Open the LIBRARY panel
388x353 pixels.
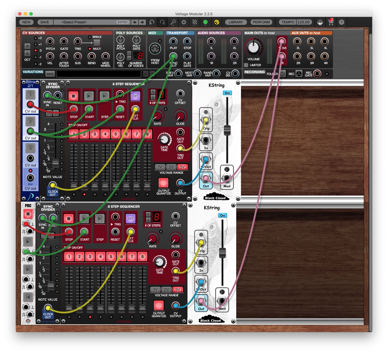point(236,22)
